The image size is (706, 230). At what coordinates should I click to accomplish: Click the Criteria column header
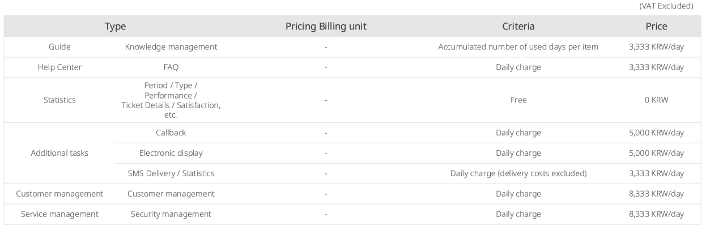[x=518, y=26]
